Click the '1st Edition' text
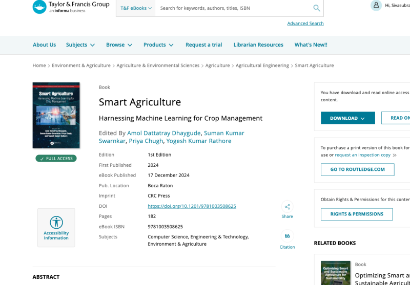The height and width of the screenshot is (285, 410). [x=159, y=155]
